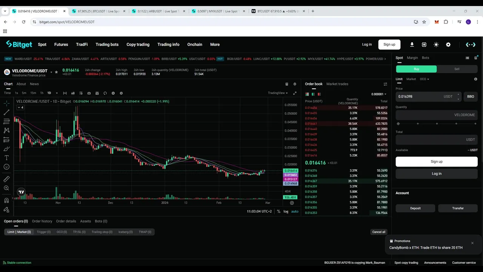Open the Order history tab

tap(42, 221)
